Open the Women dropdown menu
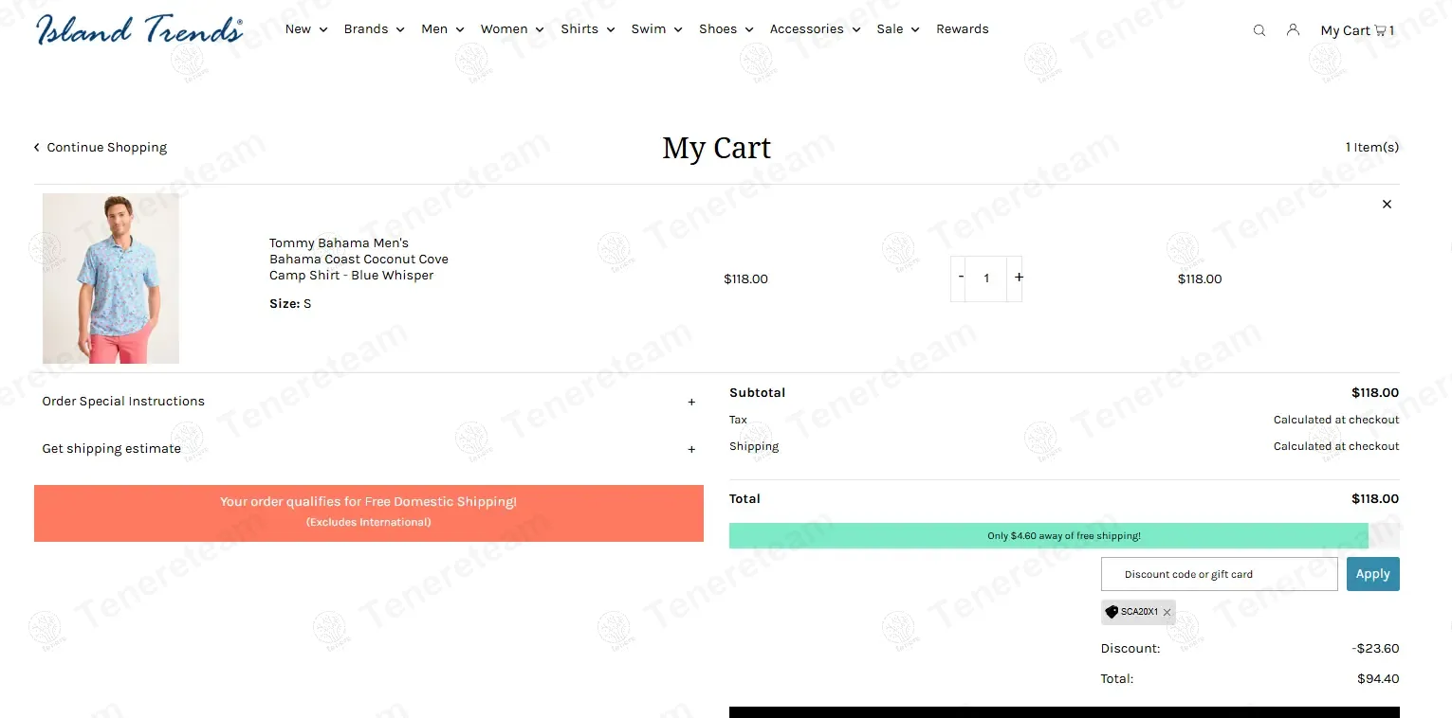The height and width of the screenshot is (718, 1452). 512,29
